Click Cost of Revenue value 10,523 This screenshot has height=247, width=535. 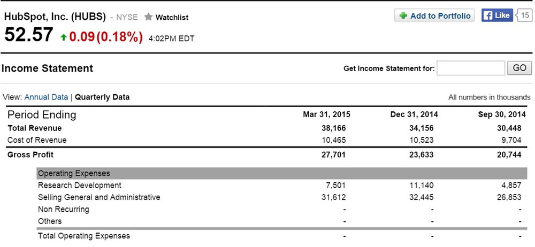click(x=422, y=140)
